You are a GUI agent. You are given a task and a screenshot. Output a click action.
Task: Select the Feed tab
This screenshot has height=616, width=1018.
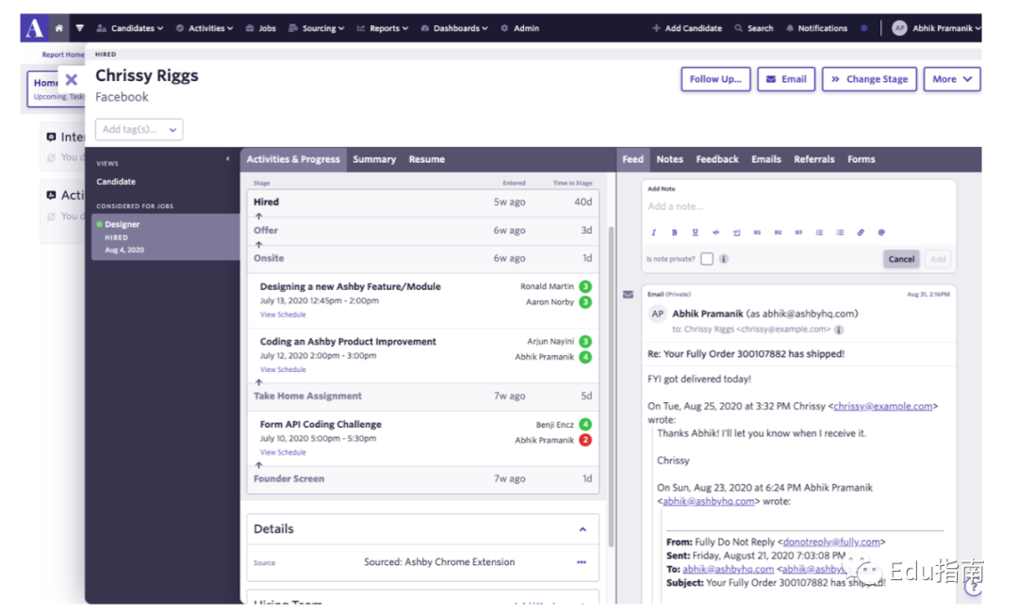tap(633, 159)
